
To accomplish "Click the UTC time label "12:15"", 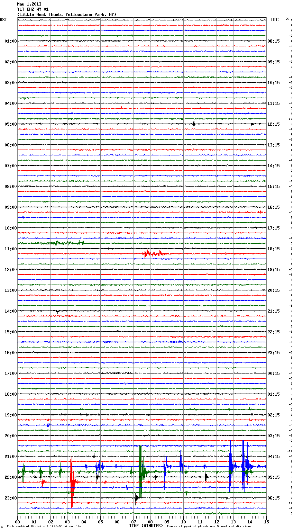I will click(274, 124).
